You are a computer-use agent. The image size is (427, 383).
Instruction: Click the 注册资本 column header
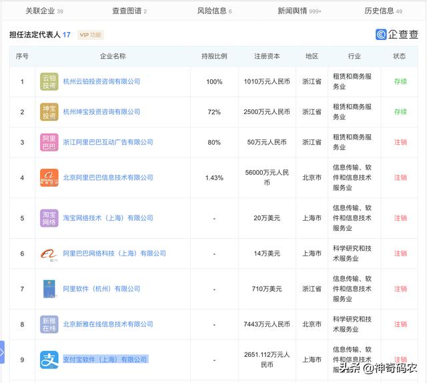point(267,57)
